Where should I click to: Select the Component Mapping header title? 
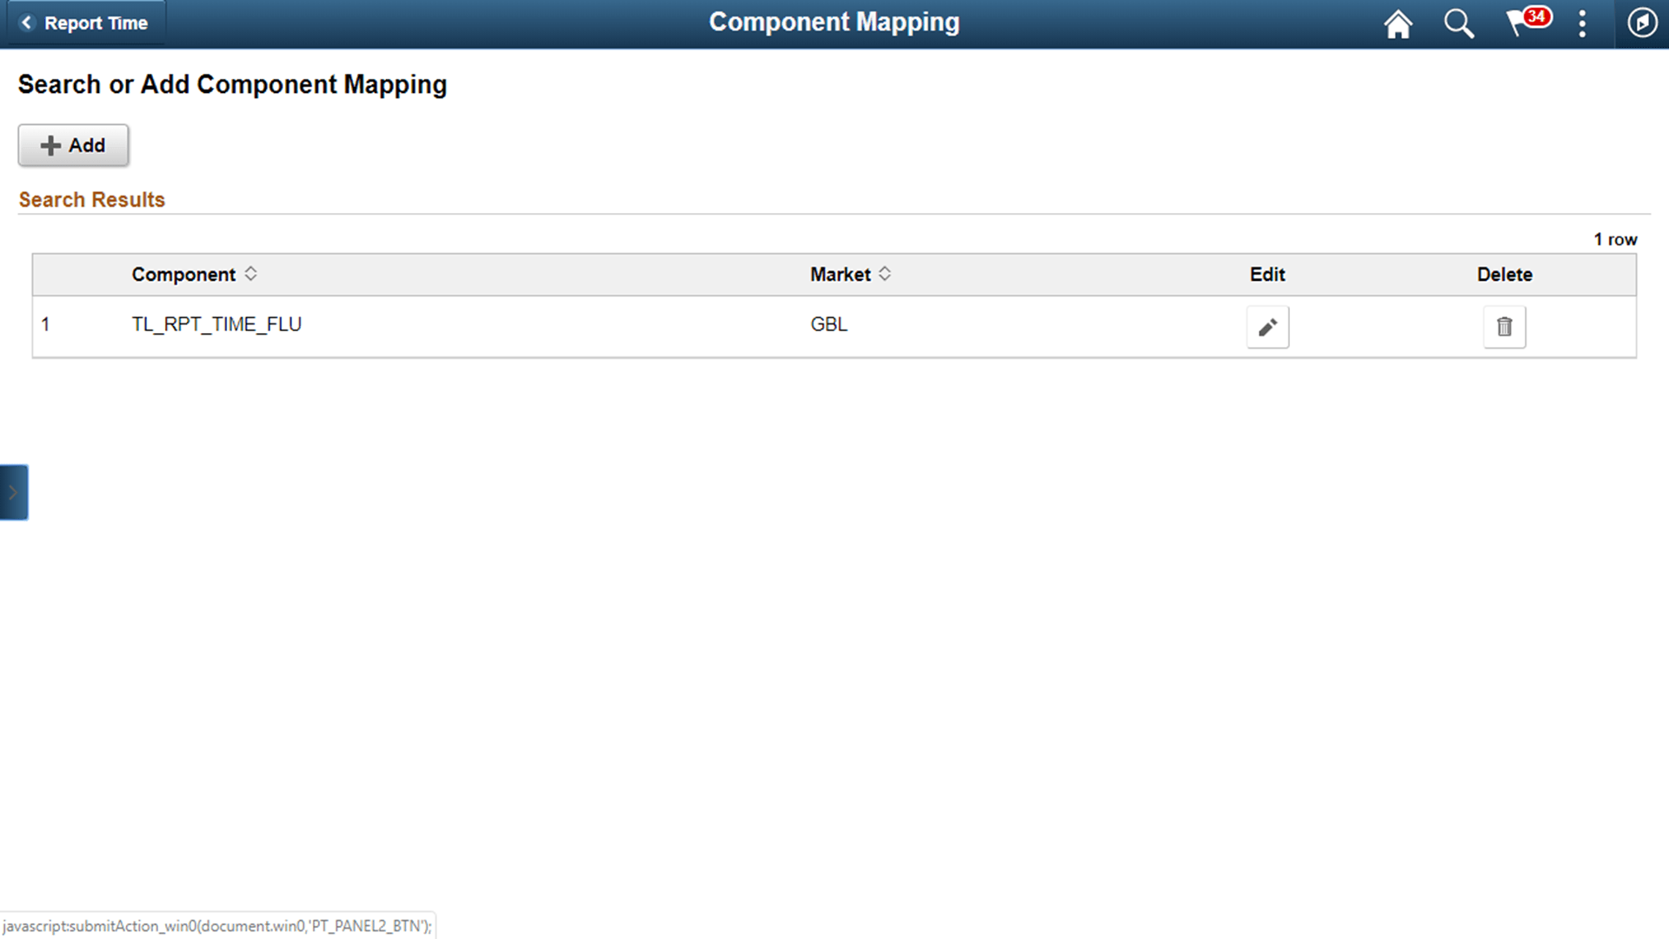click(834, 22)
